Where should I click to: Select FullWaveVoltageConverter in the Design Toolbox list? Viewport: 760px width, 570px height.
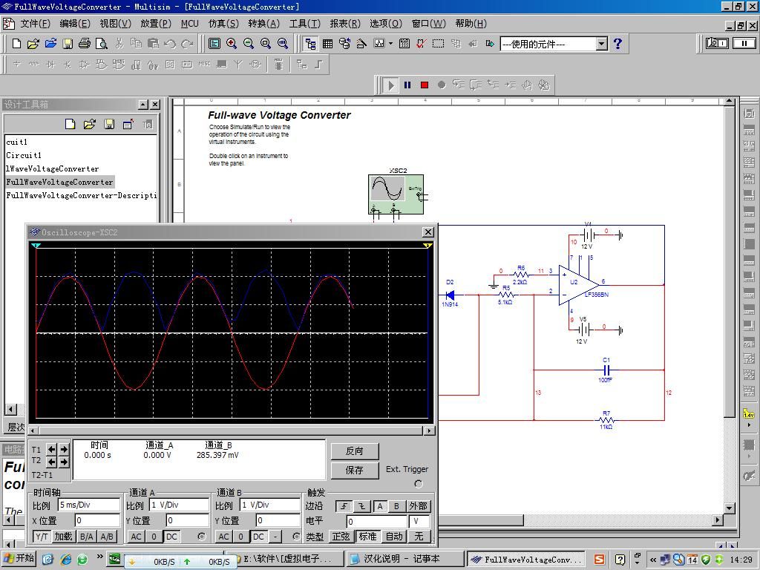(x=59, y=183)
